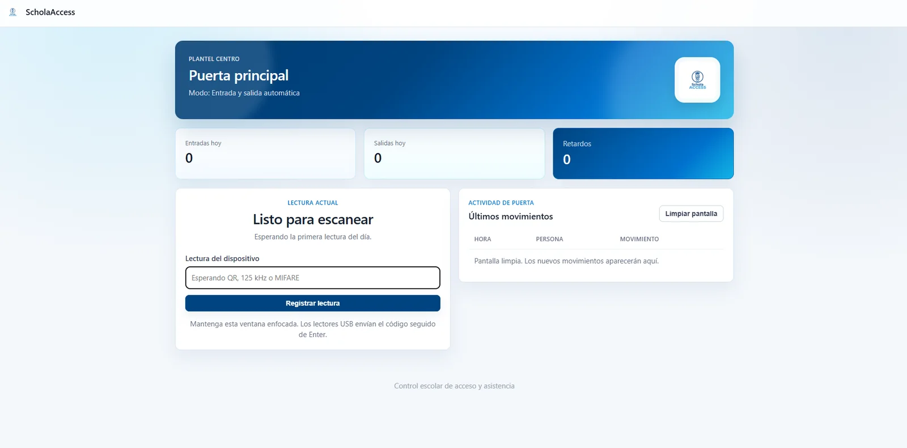907x448 pixels.
Task: Click footer text 'Control escolar de acceso y asistencia'
Action: (454, 386)
